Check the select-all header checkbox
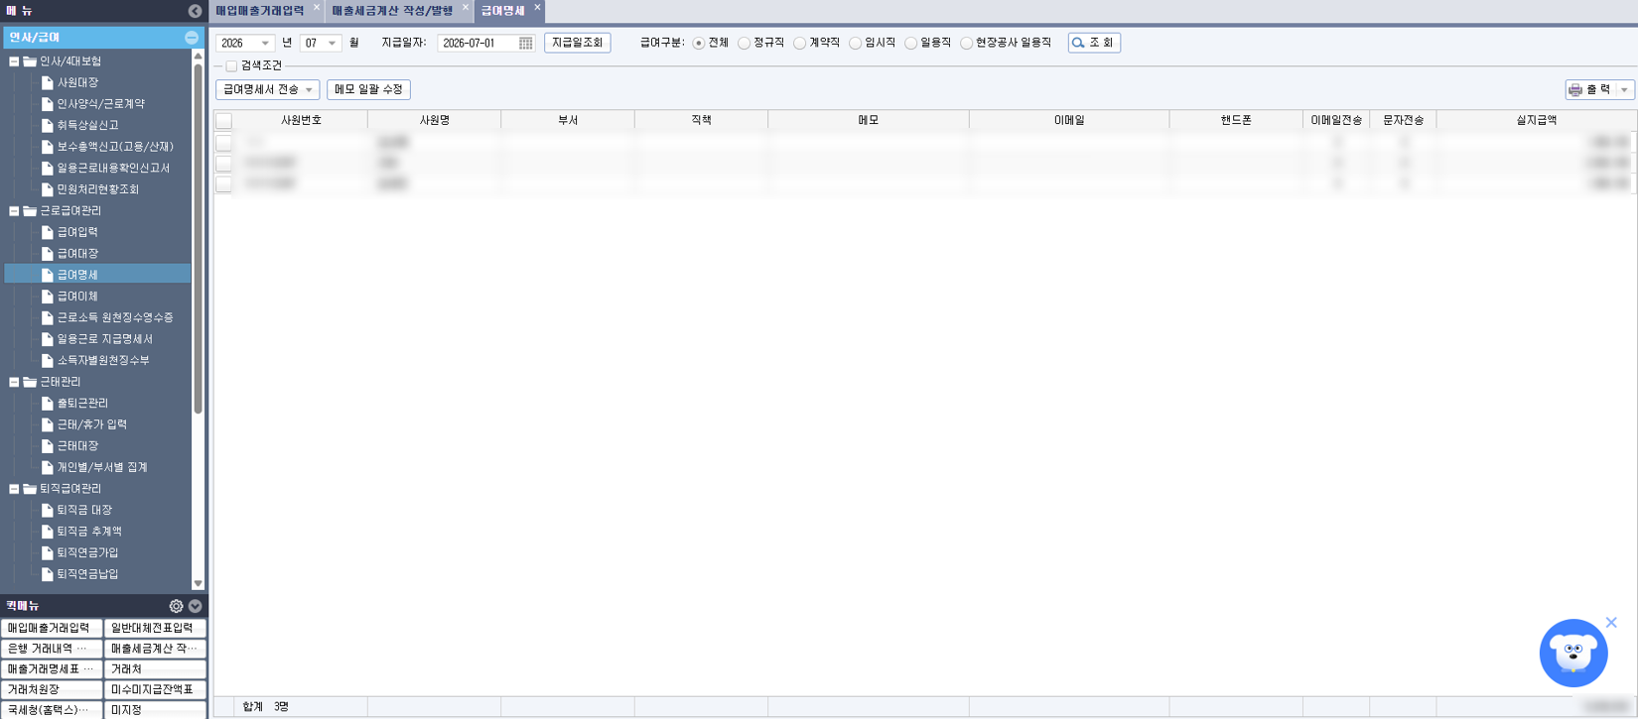The image size is (1638, 719). click(224, 120)
